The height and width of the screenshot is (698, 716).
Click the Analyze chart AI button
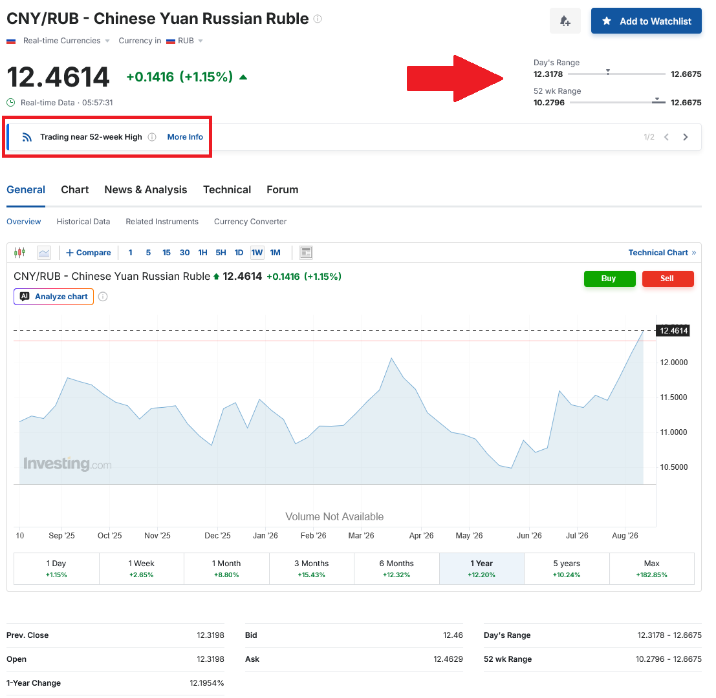(54, 297)
